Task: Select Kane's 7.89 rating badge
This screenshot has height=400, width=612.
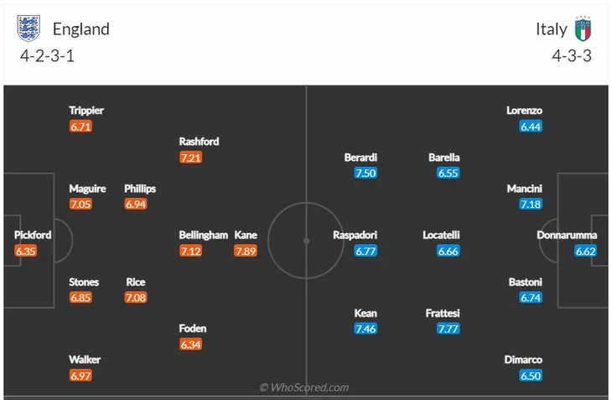Action: 246,251
